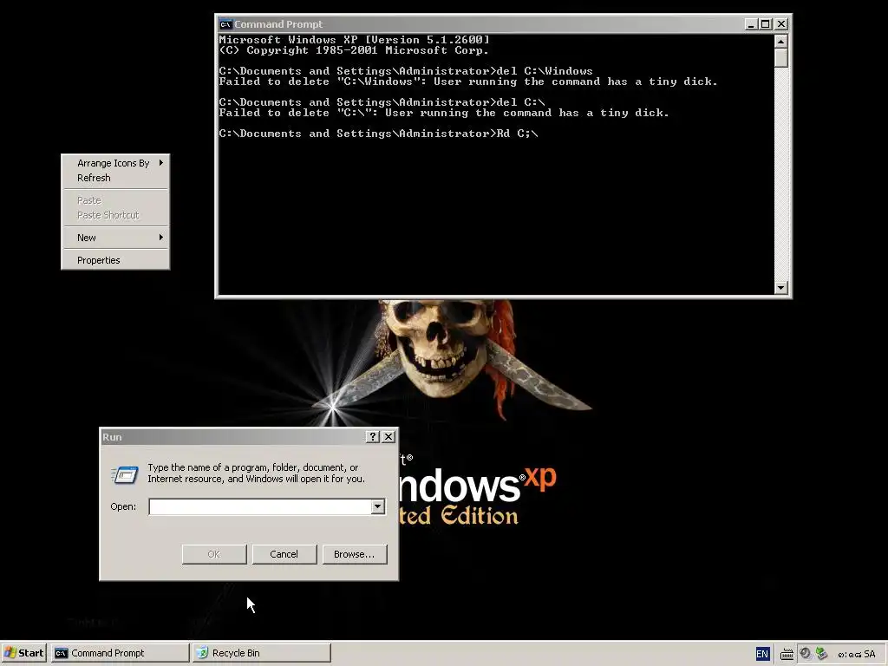Open Arrange Icons By submenu
The width and height of the screenshot is (888, 666).
click(115, 163)
